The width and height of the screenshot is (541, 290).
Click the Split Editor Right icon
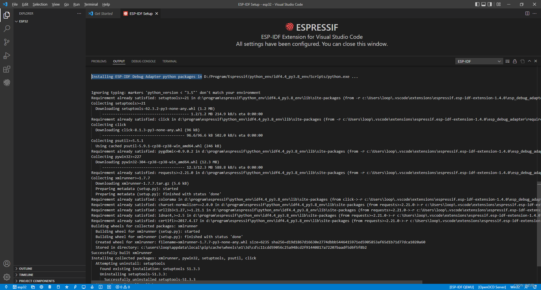point(527,13)
